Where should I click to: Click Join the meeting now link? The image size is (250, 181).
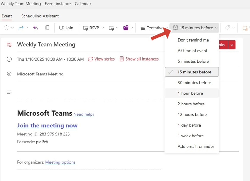pyautogui.click(x=47, y=126)
